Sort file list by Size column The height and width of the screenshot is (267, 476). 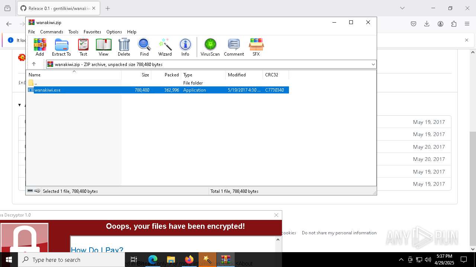click(x=136, y=75)
